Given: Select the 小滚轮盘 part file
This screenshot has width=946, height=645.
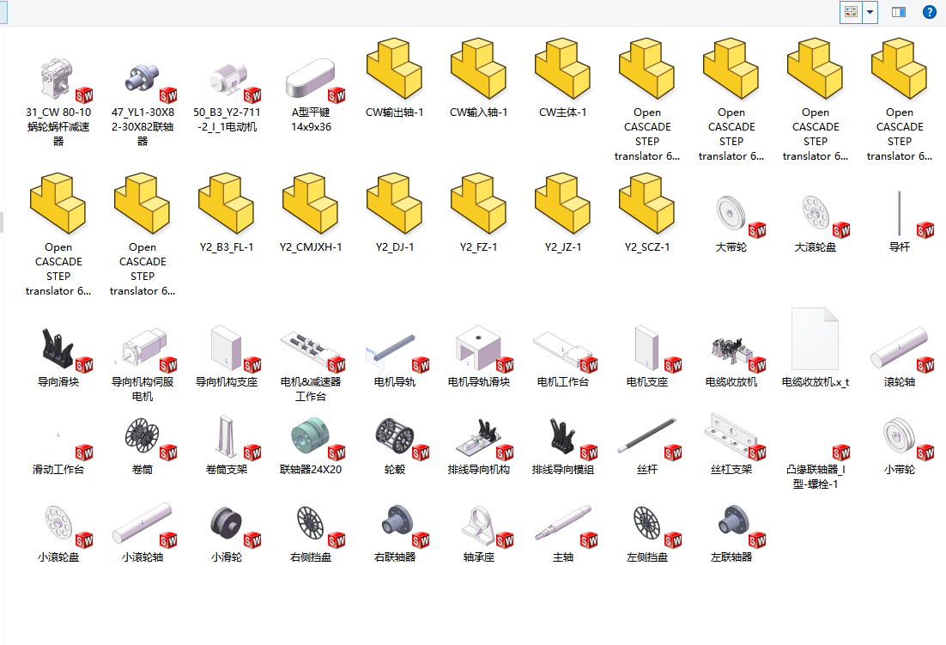Looking at the screenshot, I should click(x=58, y=525).
